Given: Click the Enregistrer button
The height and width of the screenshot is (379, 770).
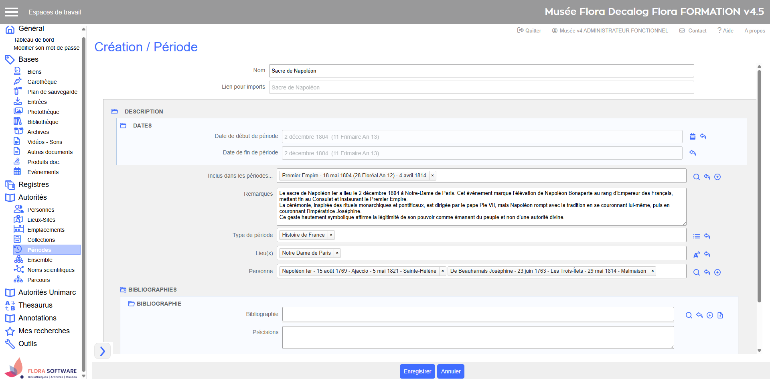Looking at the screenshot, I should pyautogui.click(x=417, y=371).
